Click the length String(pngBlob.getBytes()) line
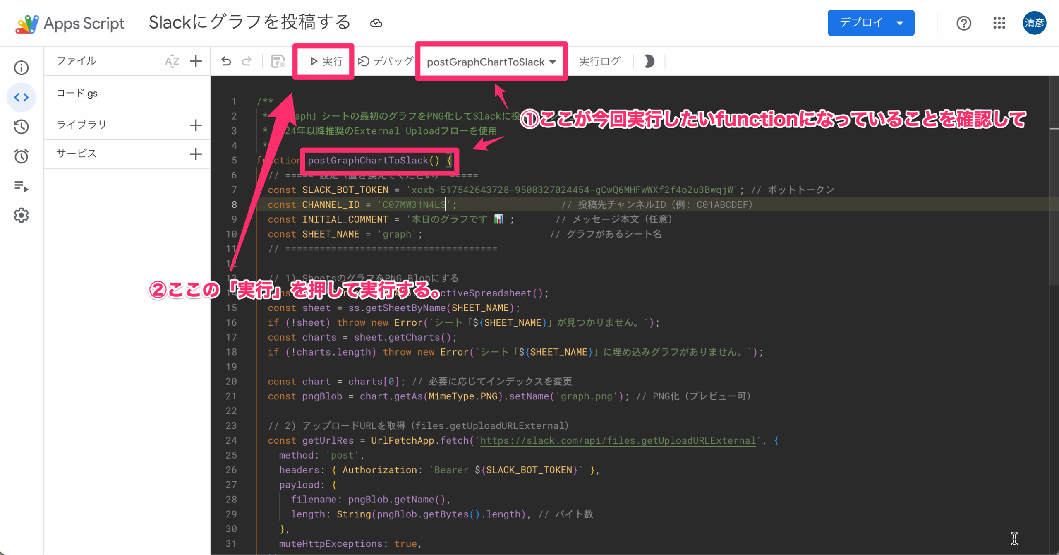 442,514
